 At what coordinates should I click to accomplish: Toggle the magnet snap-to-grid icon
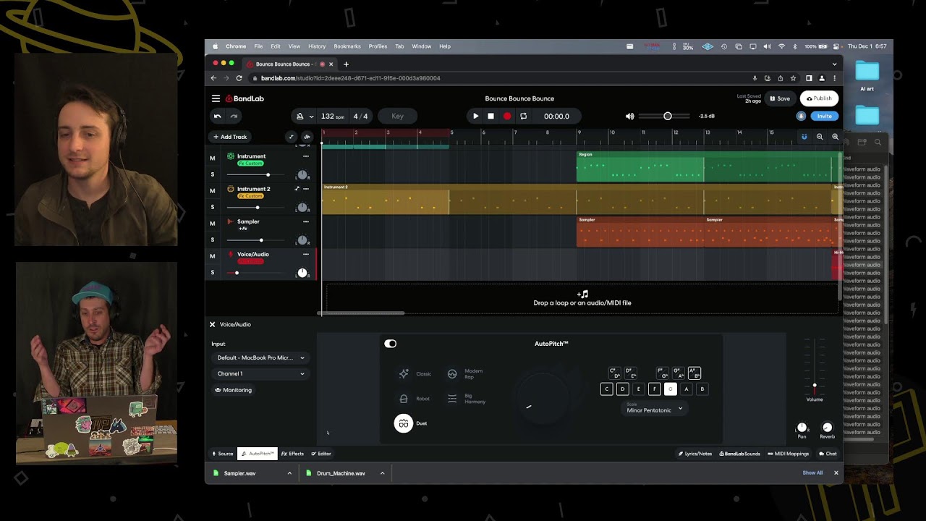[x=804, y=137]
